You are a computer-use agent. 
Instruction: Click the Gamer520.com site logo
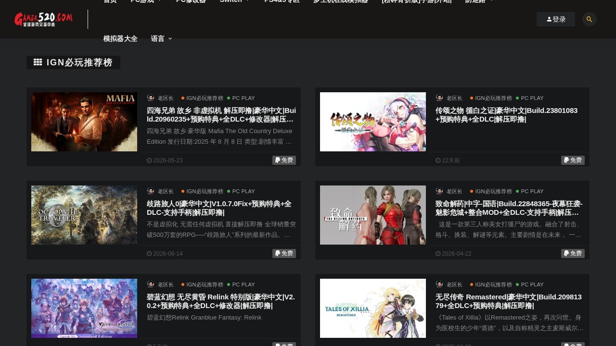[x=43, y=19]
